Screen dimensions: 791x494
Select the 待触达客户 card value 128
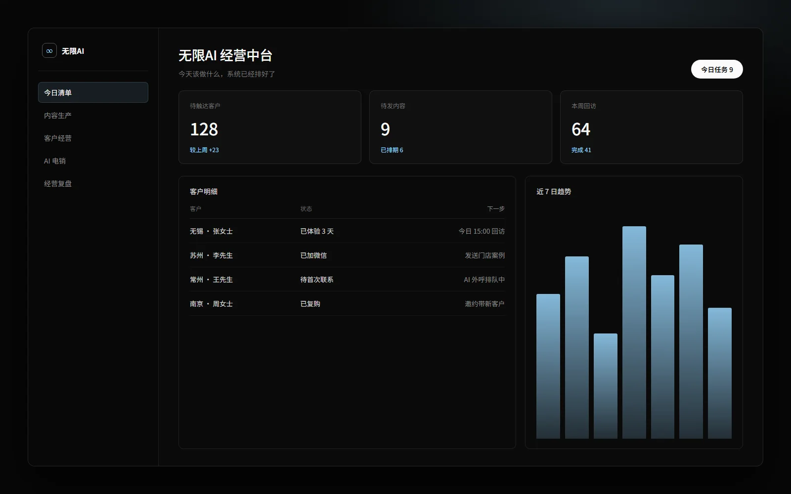click(x=204, y=129)
